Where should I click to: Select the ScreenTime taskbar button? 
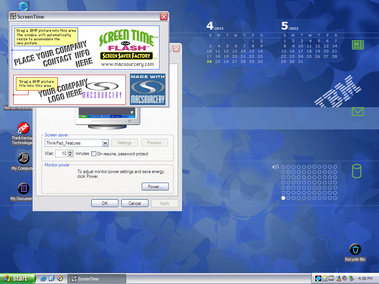point(97,279)
